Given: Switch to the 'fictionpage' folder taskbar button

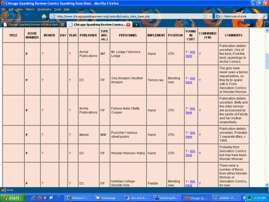Looking at the screenshot, I should (x=108, y=198).
